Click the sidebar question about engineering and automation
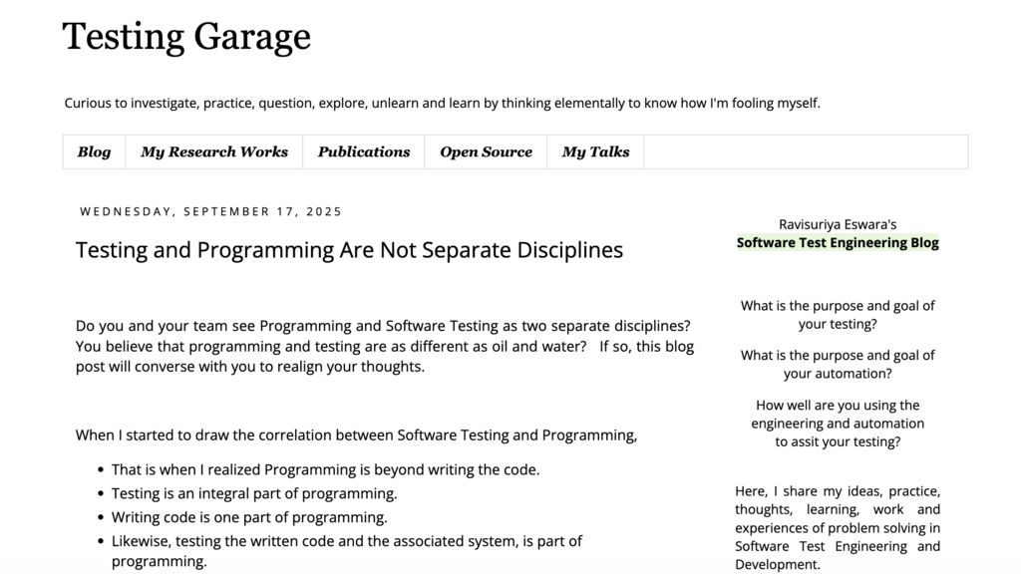Image resolution: width=1021 pixels, height=574 pixels. pyautogui.click(x=838, y=423)
